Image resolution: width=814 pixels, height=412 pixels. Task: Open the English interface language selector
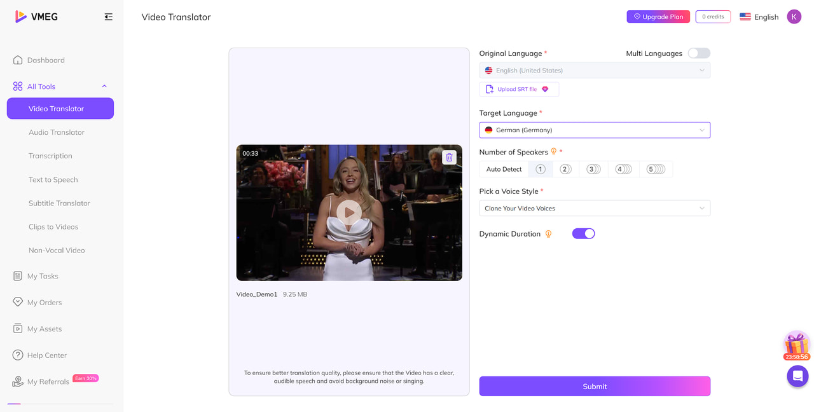point(759,17)
